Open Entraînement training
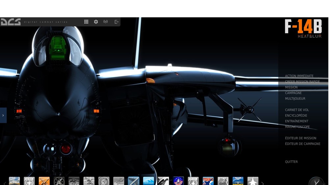Viewport: 329px width, 185px height. pyautogui.click(x=297, y=121)
